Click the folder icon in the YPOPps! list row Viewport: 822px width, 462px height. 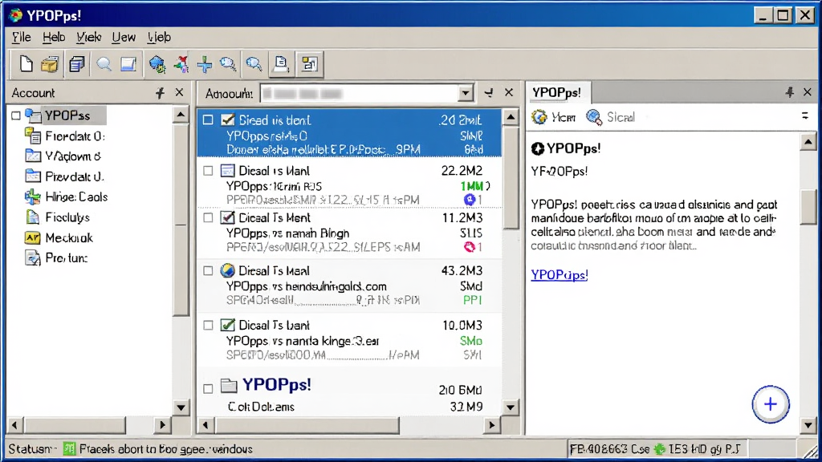coord(229,386)
